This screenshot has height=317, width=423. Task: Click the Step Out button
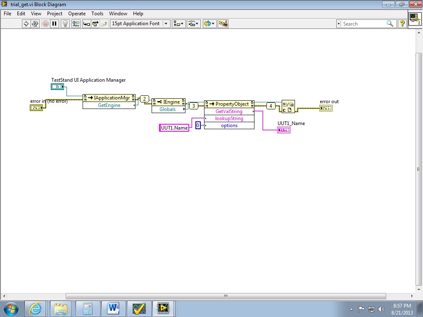tap(104, 24)
